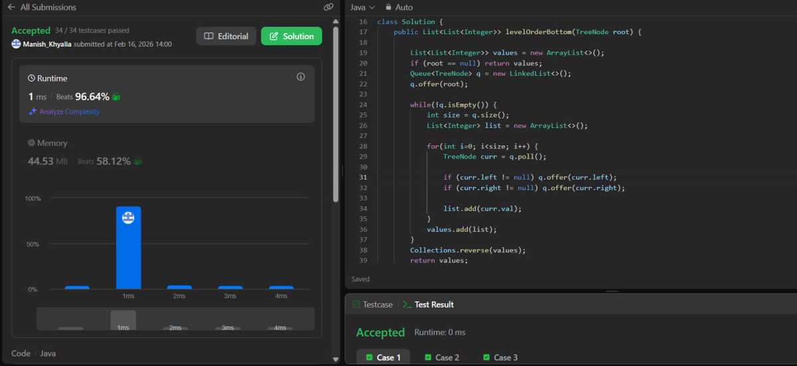Switch to the Test Result tab
Image resolution: width=797 pixels, height=366 pixels.
pos(428,304)
